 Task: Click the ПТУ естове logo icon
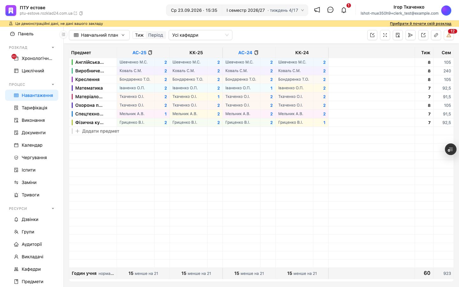coord(11,10)
